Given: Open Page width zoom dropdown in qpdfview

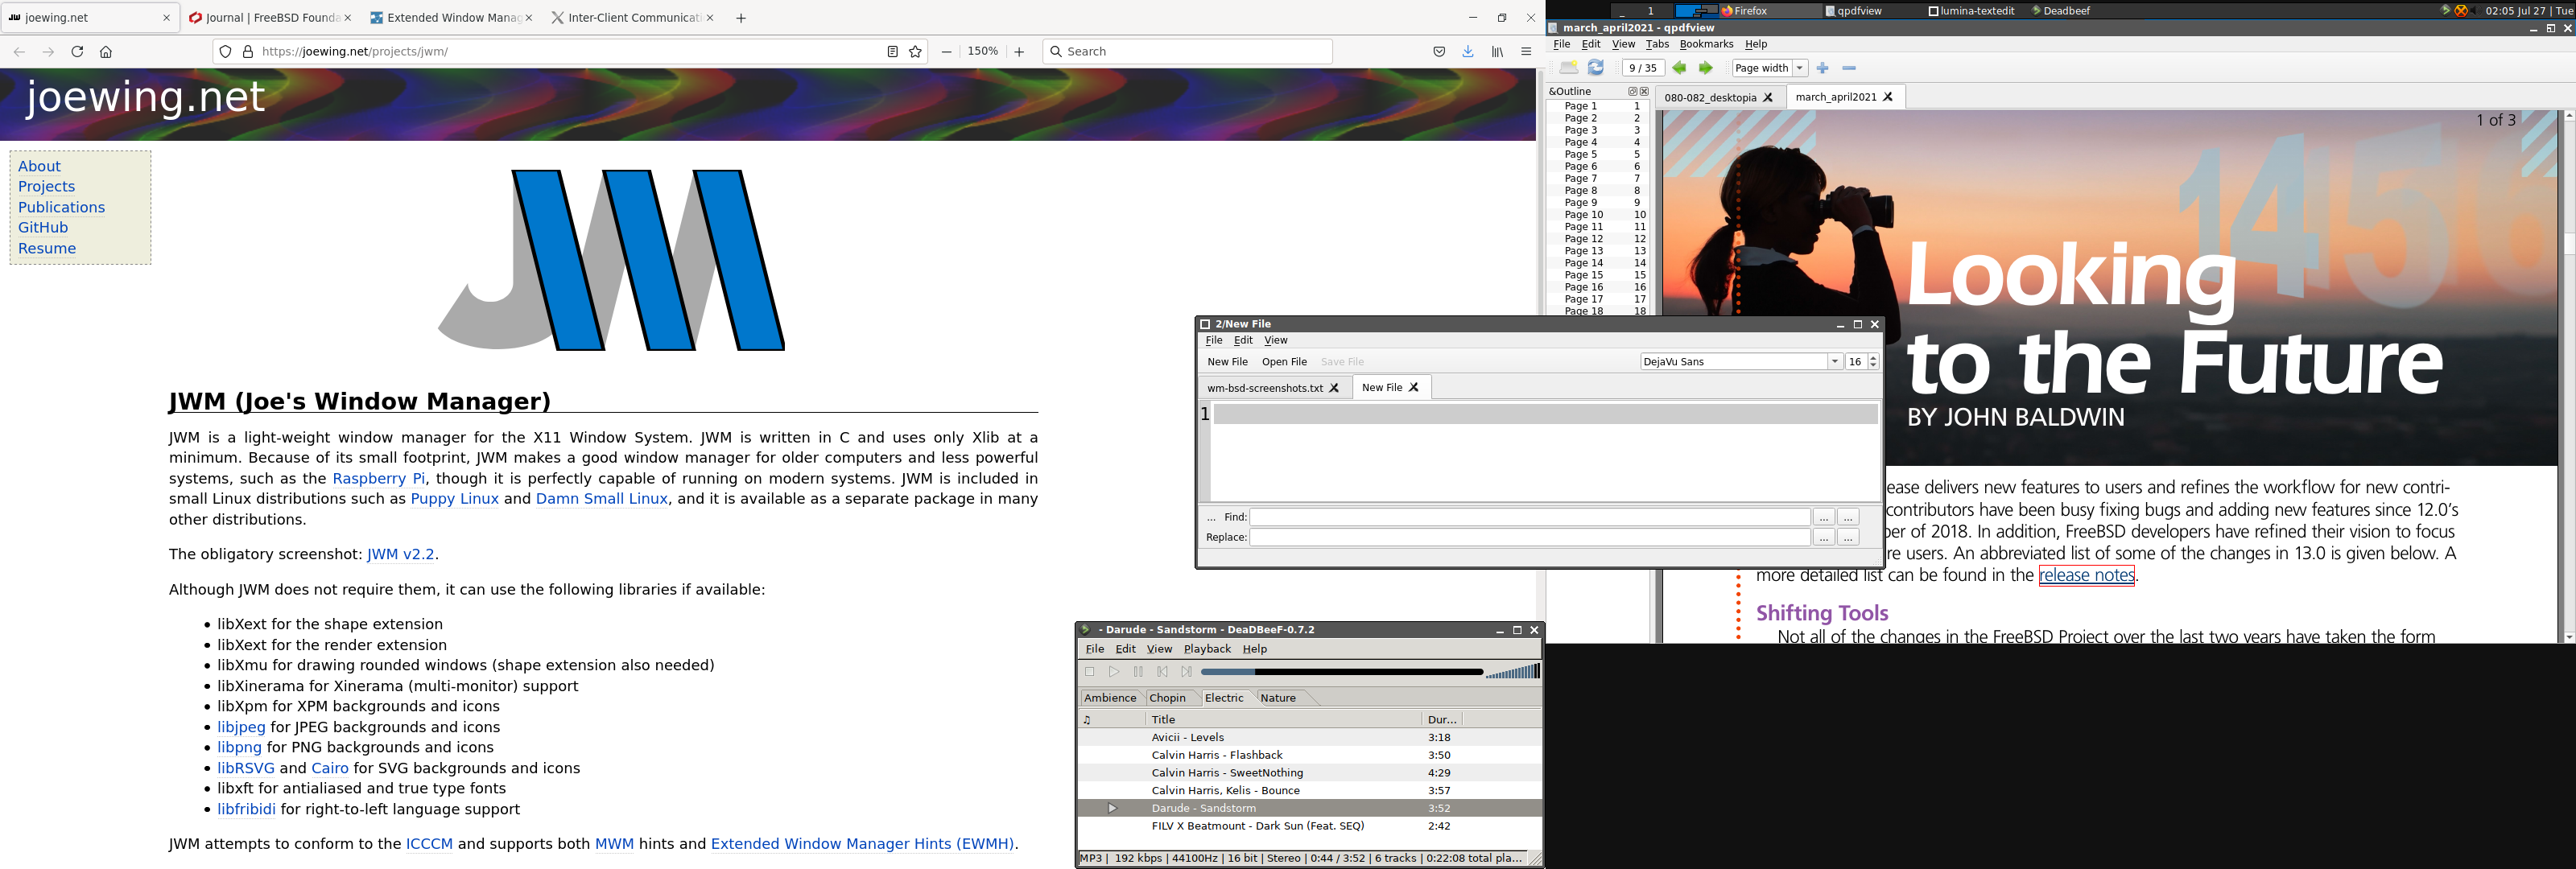Looking at the screenshot, I should [1800, 68].
